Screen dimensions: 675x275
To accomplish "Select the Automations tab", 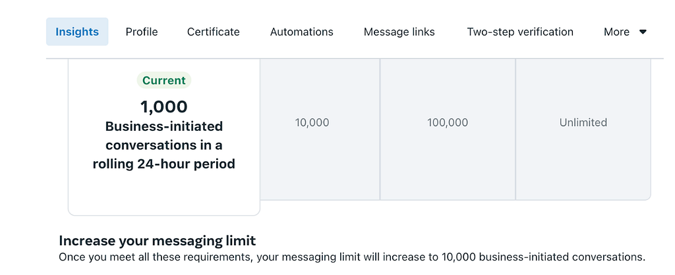I will tap(302, 32).
